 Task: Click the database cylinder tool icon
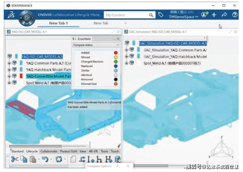coord(118,159)
